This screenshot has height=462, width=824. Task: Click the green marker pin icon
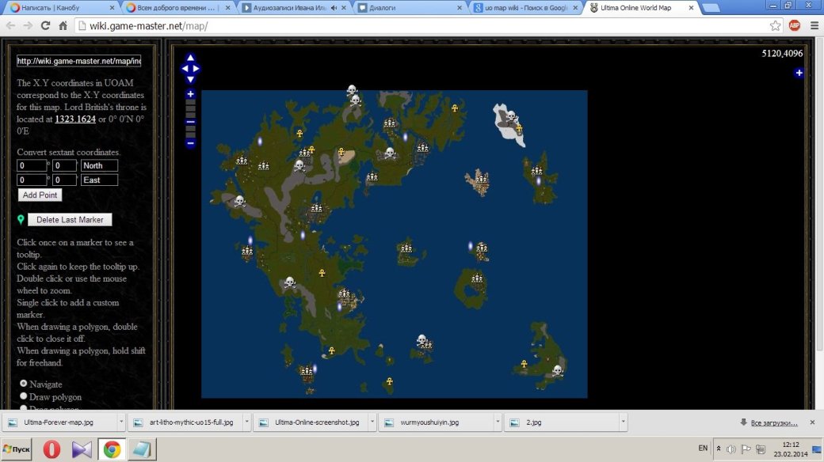[21, 219]
